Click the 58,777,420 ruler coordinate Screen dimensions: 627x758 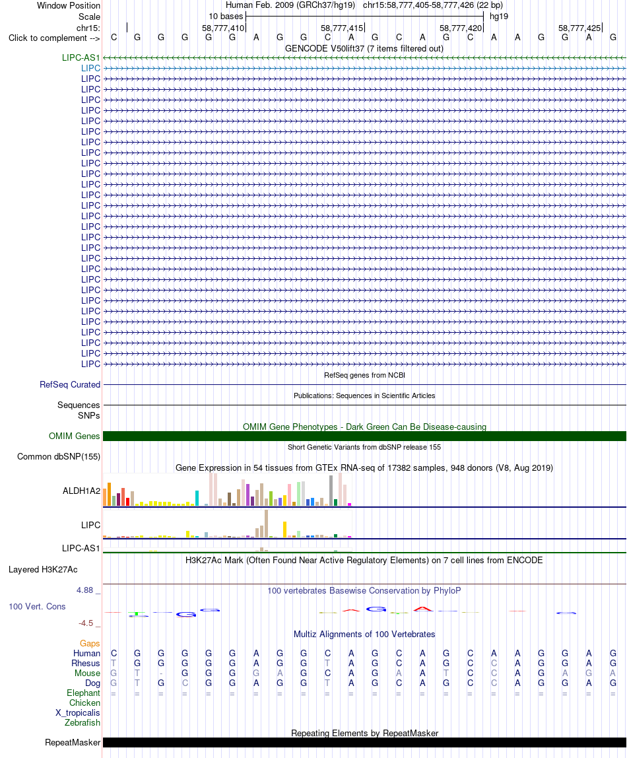coord(461,28)
